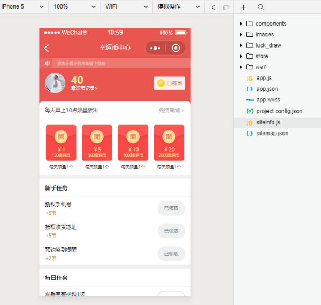Open app.wxss file

click(268, 100)
